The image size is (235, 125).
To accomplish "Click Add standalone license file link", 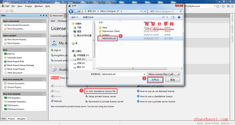I will tap(102, 91).
